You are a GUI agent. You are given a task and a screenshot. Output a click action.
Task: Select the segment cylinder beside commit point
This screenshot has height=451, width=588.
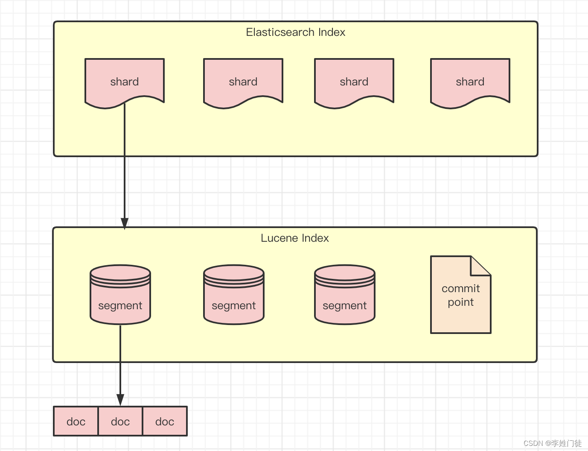pos(345,295)
